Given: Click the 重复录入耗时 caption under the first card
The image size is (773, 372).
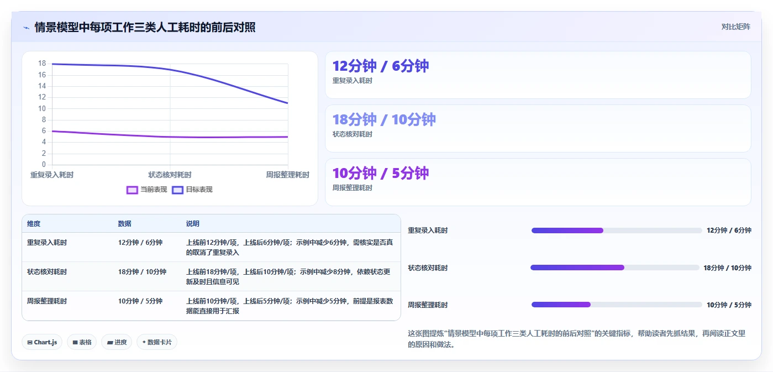Looking at the screenshot, I should (x=353, y=81).
